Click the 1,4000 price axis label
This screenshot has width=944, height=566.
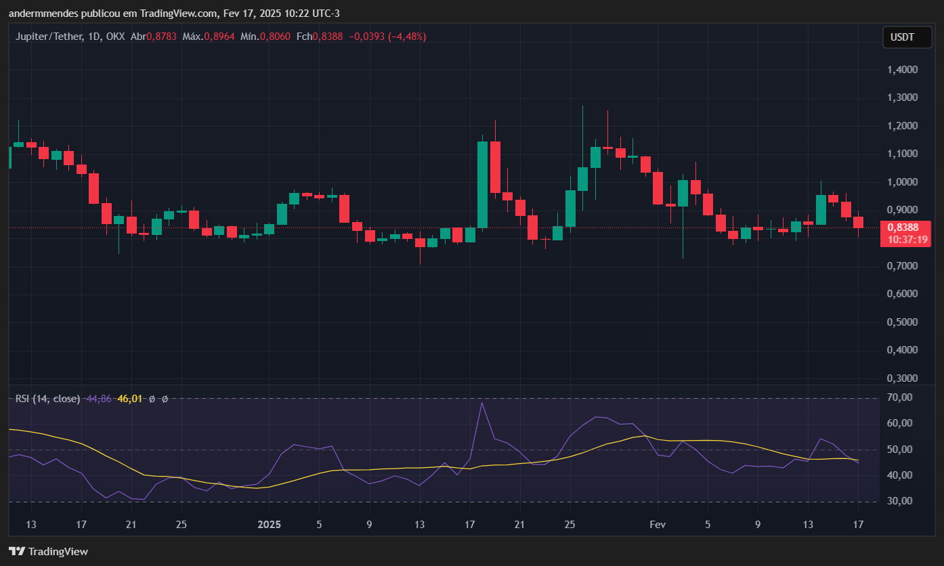[903, 70]
